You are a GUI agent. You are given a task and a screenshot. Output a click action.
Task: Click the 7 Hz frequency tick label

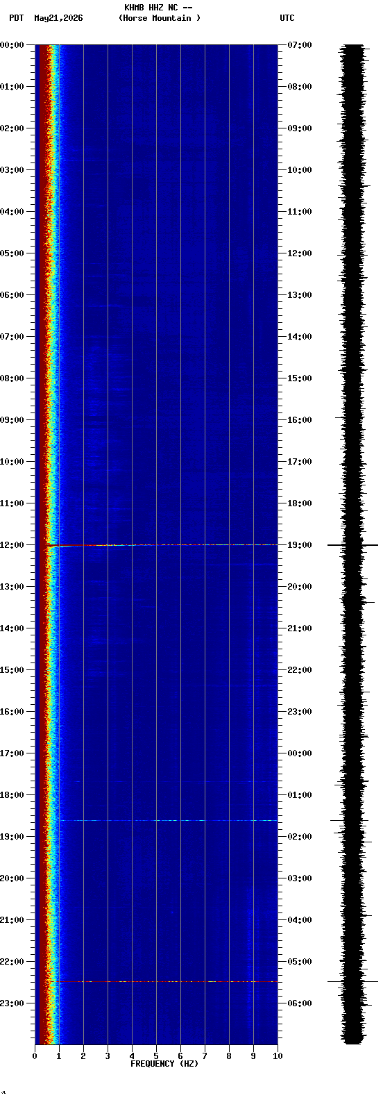pyautogui.click(x=205, y=1056)
